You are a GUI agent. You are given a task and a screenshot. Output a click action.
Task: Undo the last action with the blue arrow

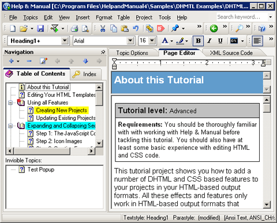136,28
